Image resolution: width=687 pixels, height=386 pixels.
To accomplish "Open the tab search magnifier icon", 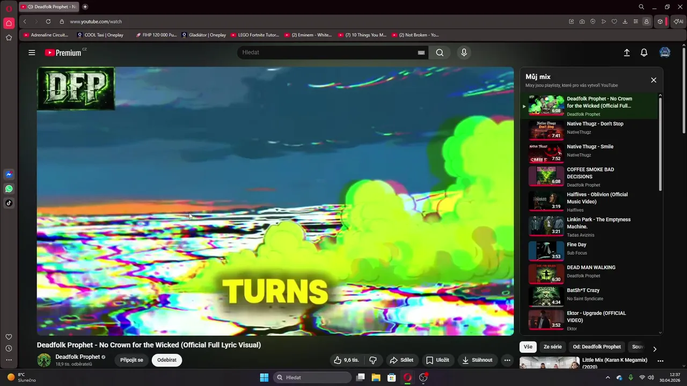I will 641,7.
